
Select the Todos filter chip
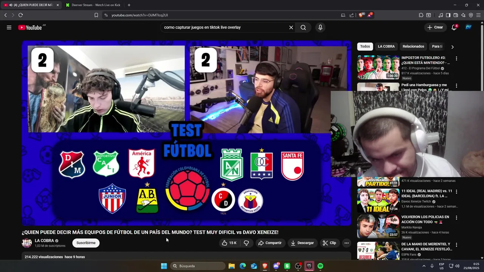point(365,46)
